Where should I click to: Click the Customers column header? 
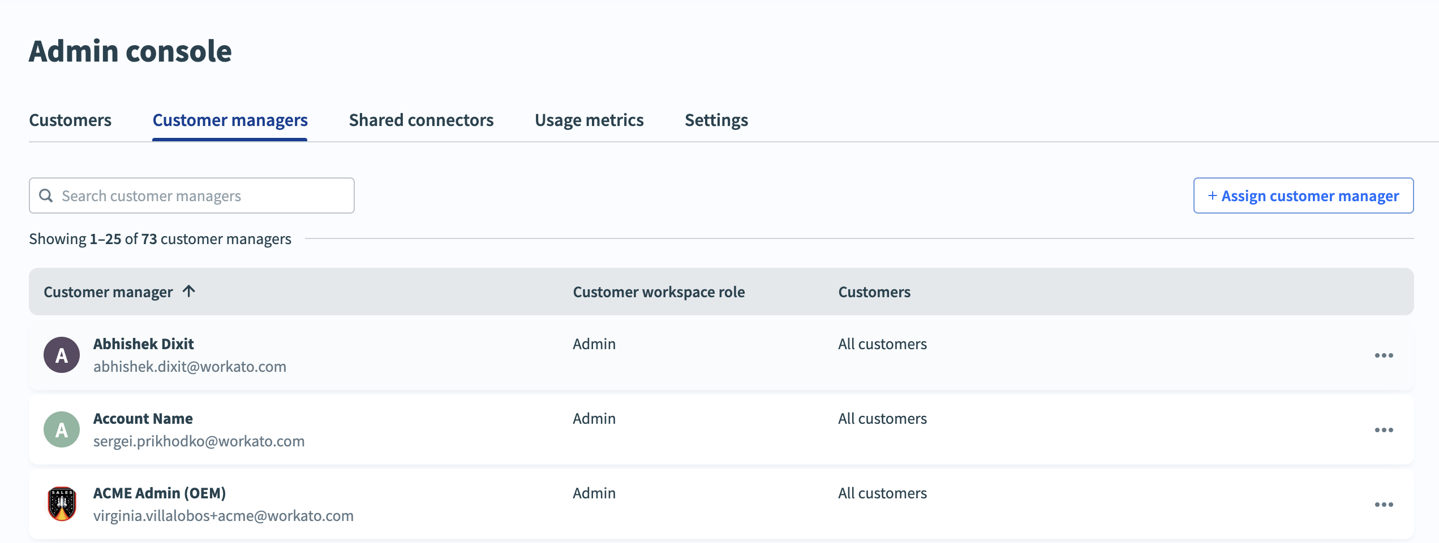point(874,292)
